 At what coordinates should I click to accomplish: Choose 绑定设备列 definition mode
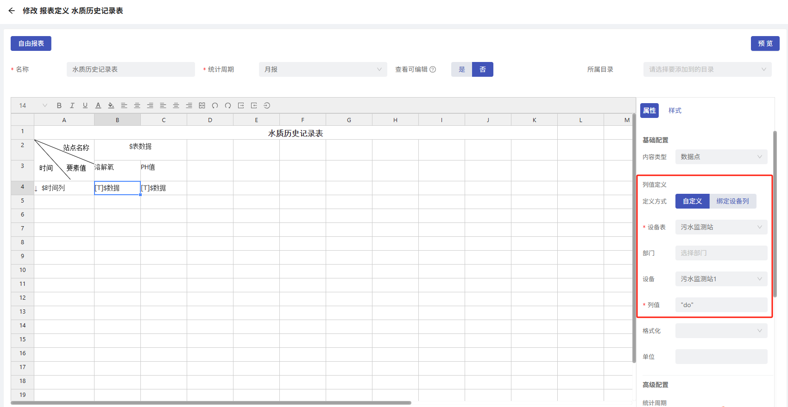733,201
